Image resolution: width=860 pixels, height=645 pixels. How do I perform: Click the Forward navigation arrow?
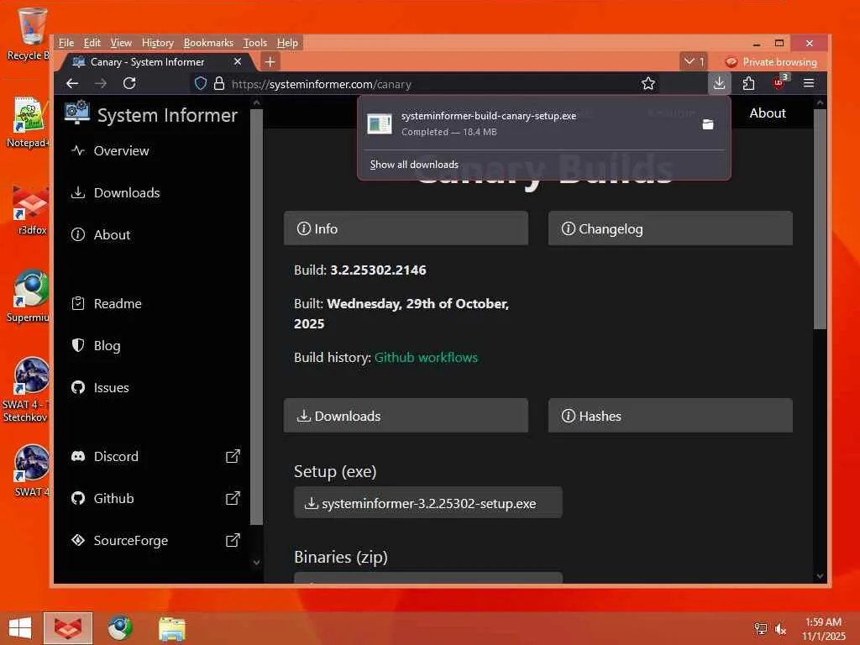tap(101, 83)
